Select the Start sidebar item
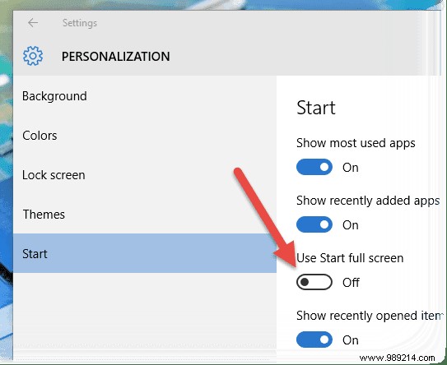This screenshot has height=365, width=447. point(145,253)
